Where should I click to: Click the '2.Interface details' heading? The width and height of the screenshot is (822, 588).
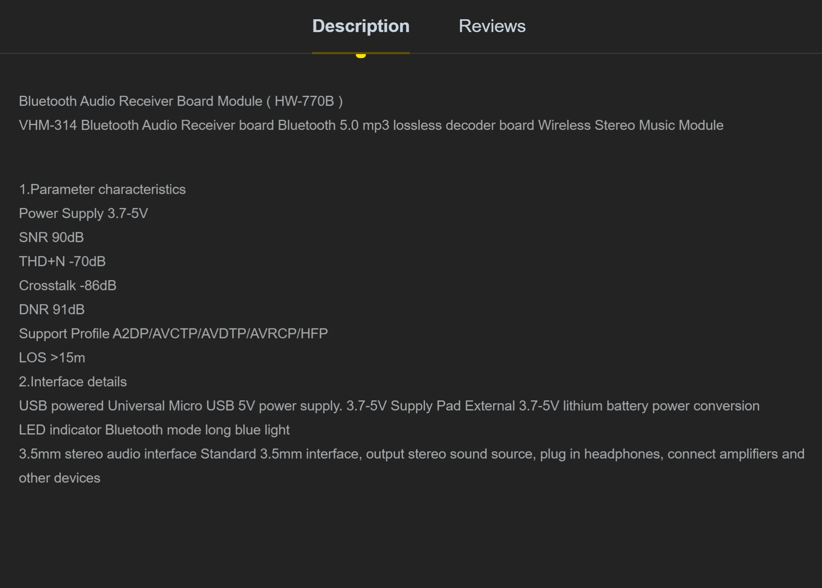coord(73,382)
